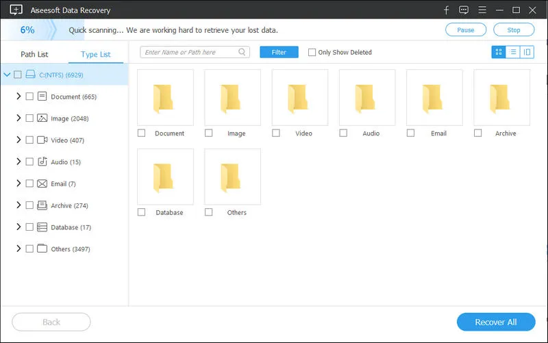Check the Others (3497) sidebar checkbox
This screenshot has width=548, height=343.
(x=29, y=249)
